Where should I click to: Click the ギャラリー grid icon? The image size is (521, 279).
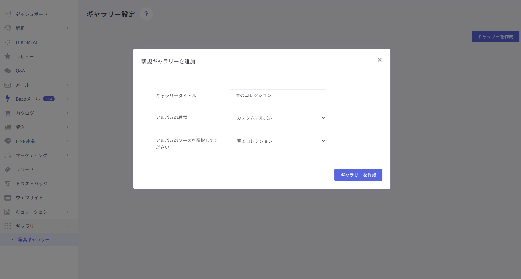pyautogui.click(x=8, y=226)
